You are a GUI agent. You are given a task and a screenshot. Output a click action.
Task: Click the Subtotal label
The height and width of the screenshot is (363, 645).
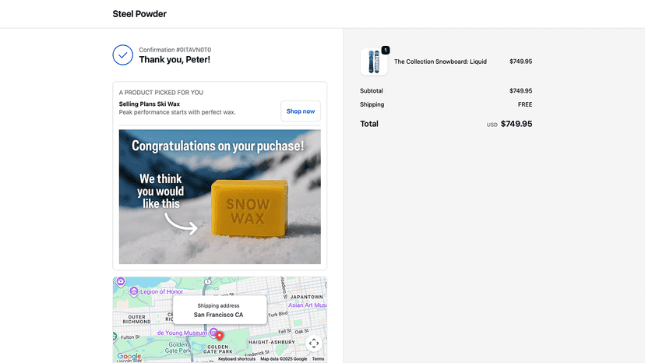372,91
